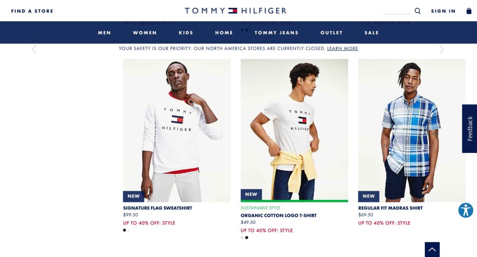Show the previous announcement with left arrow
This screenshot has width=477, height=257.
click(34, 49)
